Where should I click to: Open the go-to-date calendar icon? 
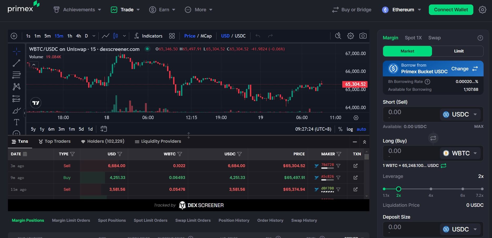click(x=104, y=129)
